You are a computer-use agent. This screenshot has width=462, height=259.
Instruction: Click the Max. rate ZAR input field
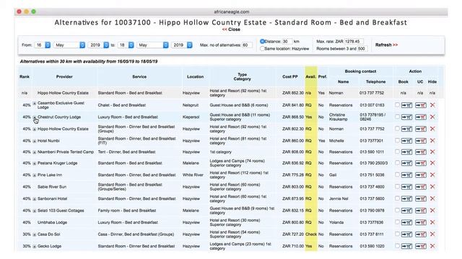[x=354, y=42]
